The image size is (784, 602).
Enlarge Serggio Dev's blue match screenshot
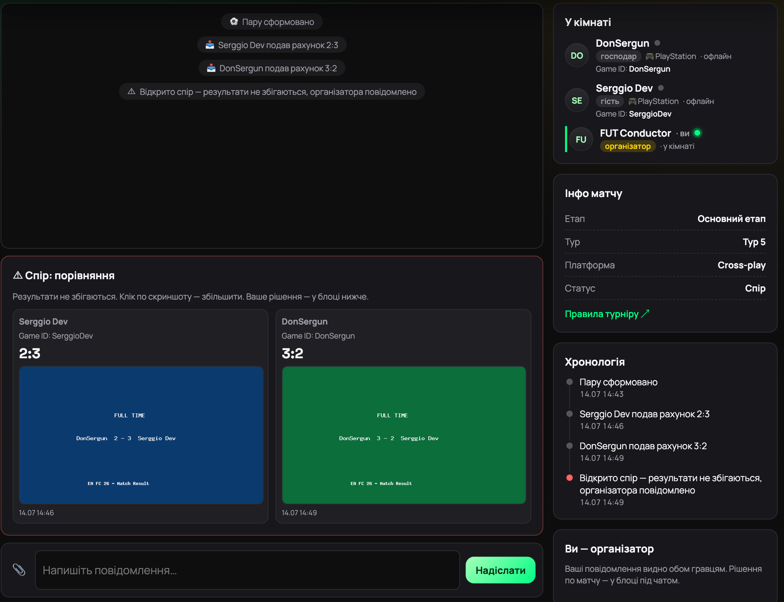coord(141,435)
